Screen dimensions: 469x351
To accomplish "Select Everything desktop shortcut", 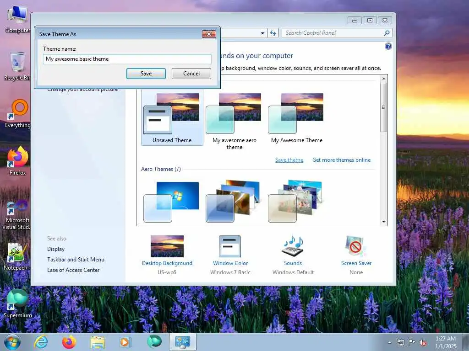I will tap(18, 114).
